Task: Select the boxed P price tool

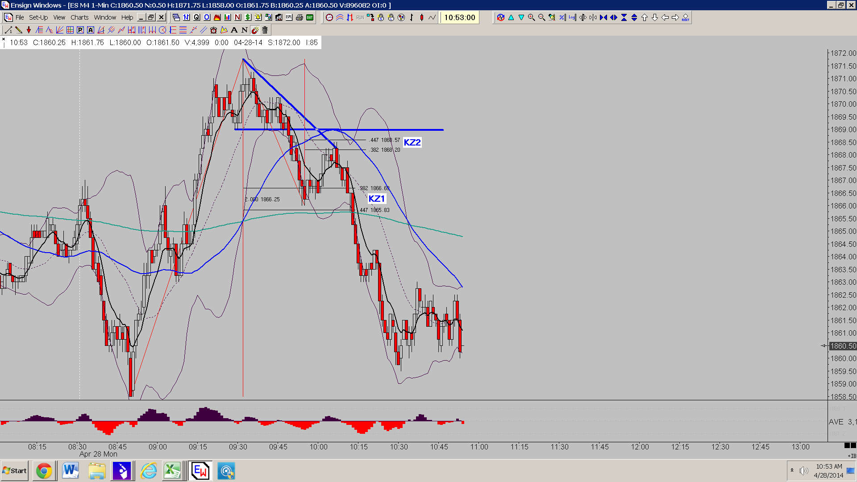Action: tap(80, 30)
